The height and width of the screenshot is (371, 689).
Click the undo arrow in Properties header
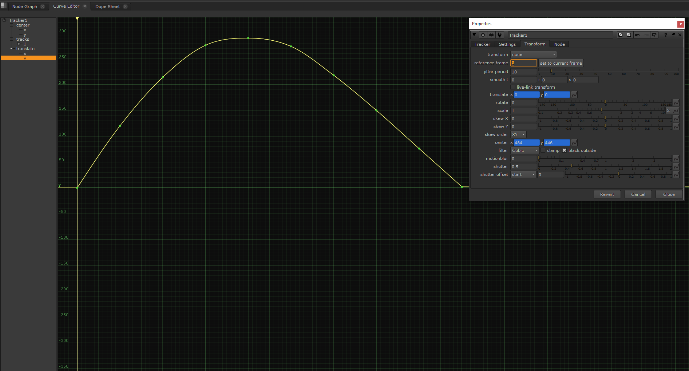pos(637,35)
